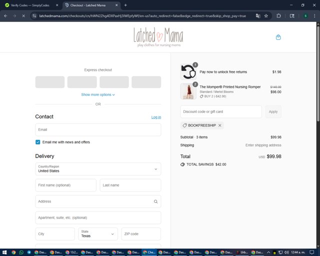Image resolution: width=320 pixels, height=256 pixels.
Task: Open Chrome's three-dot menu
Action: (314, 16)
